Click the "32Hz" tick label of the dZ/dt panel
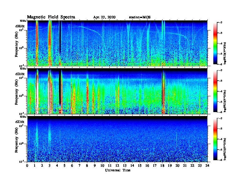 click(23, 117)
